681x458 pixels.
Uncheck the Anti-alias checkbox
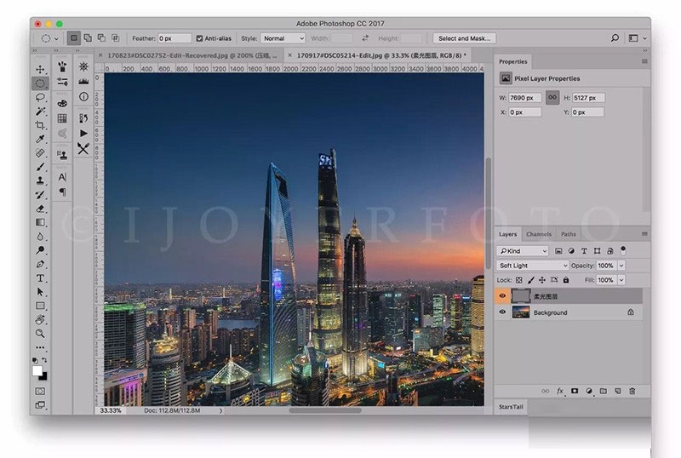199,38
